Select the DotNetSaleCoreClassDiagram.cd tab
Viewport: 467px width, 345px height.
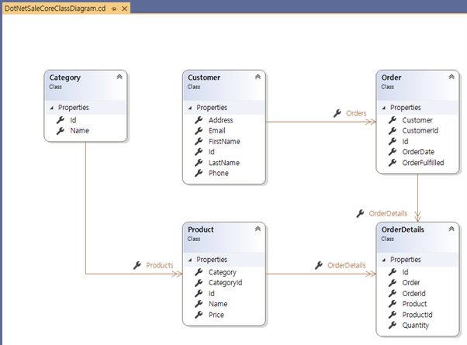[54, 7]
